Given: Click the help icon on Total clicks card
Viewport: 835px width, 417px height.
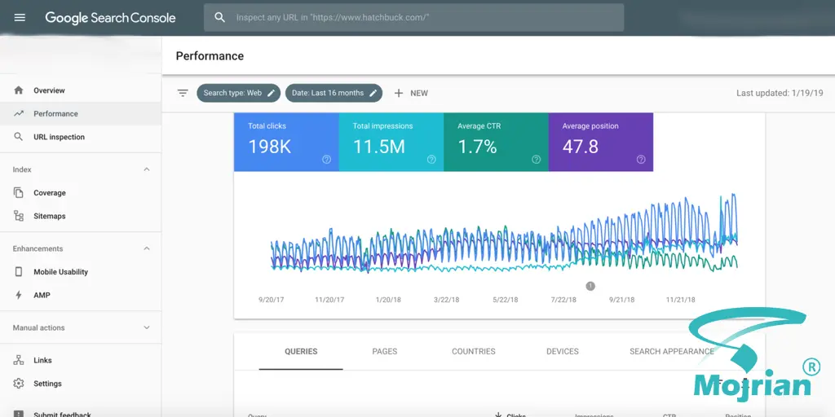Looking at the screenshot, I should click(326, 159).
